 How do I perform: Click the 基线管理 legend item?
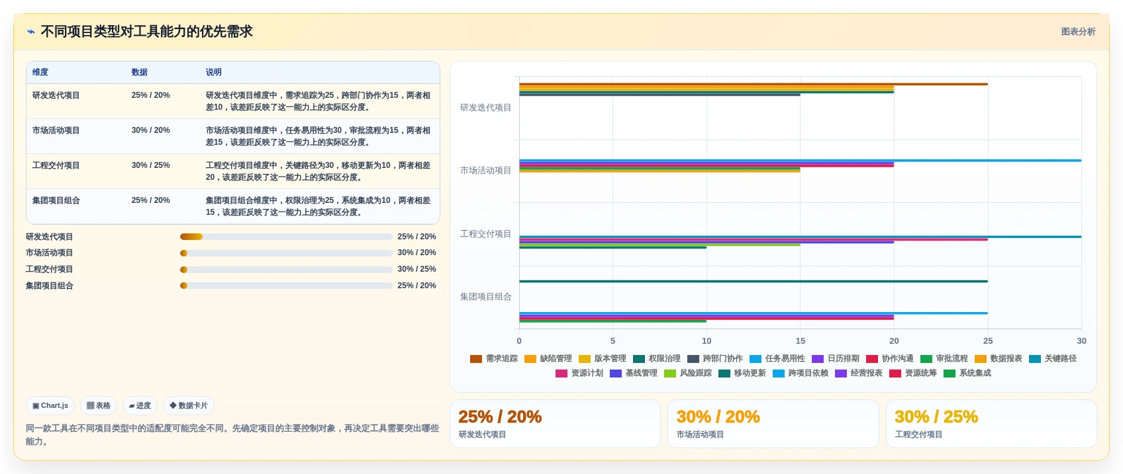(634, 373)
